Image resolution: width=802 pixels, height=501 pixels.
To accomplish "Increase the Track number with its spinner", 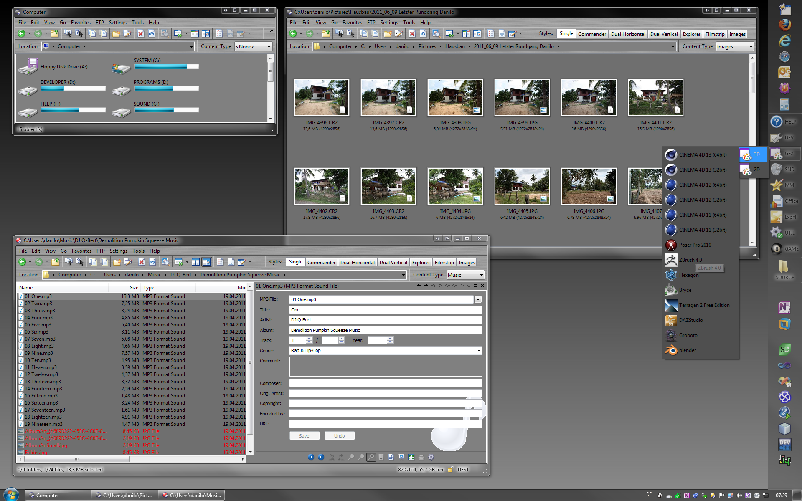I will 309,339.
